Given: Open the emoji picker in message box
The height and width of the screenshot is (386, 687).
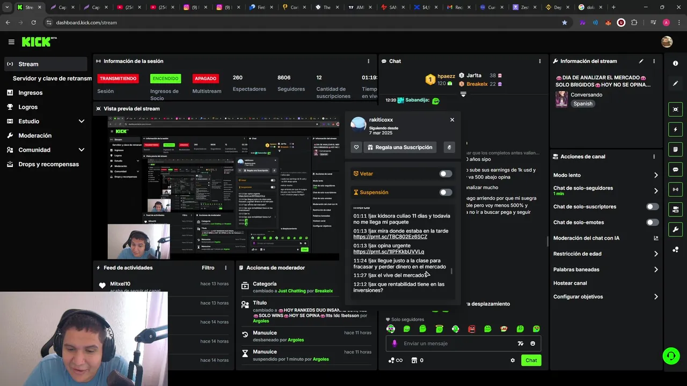Looking at the screenshot, I should (532, 344).
